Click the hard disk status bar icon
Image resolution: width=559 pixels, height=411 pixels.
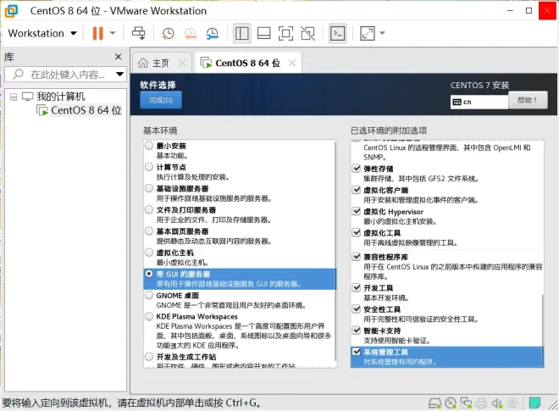435,403
